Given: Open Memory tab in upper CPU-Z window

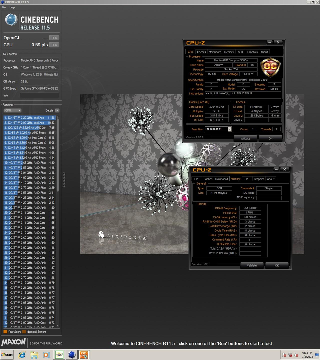Looking at the screenshot, I should pos(229,52).
